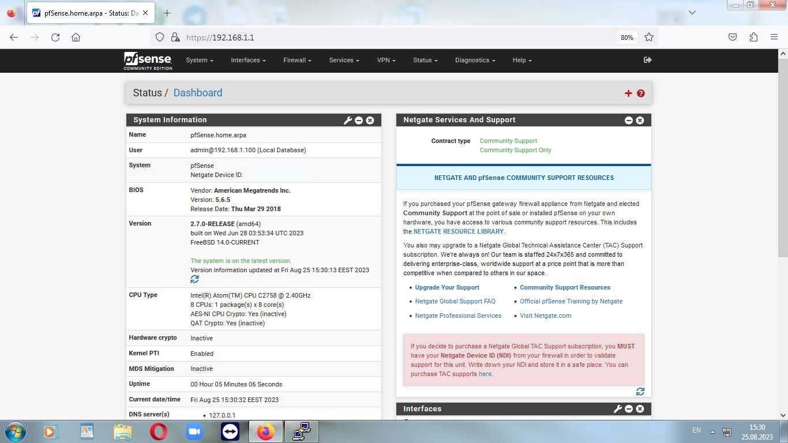The height and width of the screenshot is (443, 788).
Task: Open Firefox Pocket save icon
Action: (733, 37)
